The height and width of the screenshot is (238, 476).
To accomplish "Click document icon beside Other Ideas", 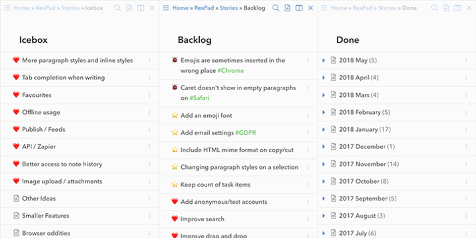I will coord(16,199).
